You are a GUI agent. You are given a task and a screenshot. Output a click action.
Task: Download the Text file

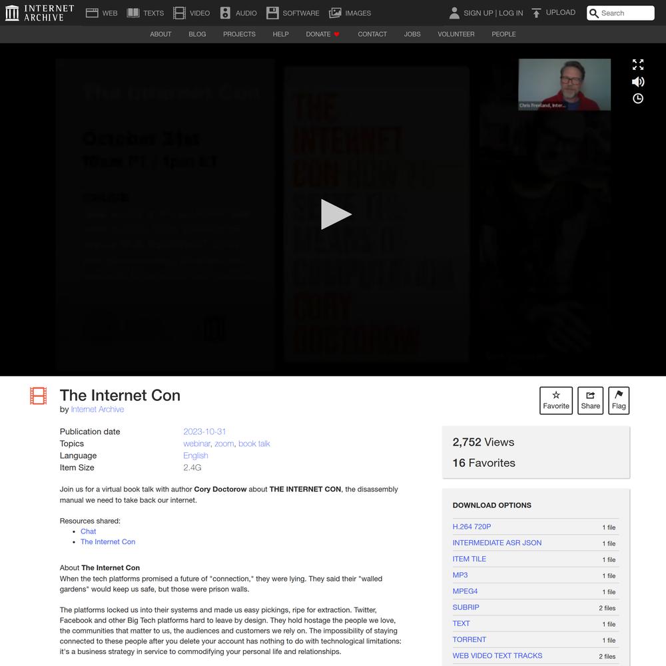click(x=461, y=623)
